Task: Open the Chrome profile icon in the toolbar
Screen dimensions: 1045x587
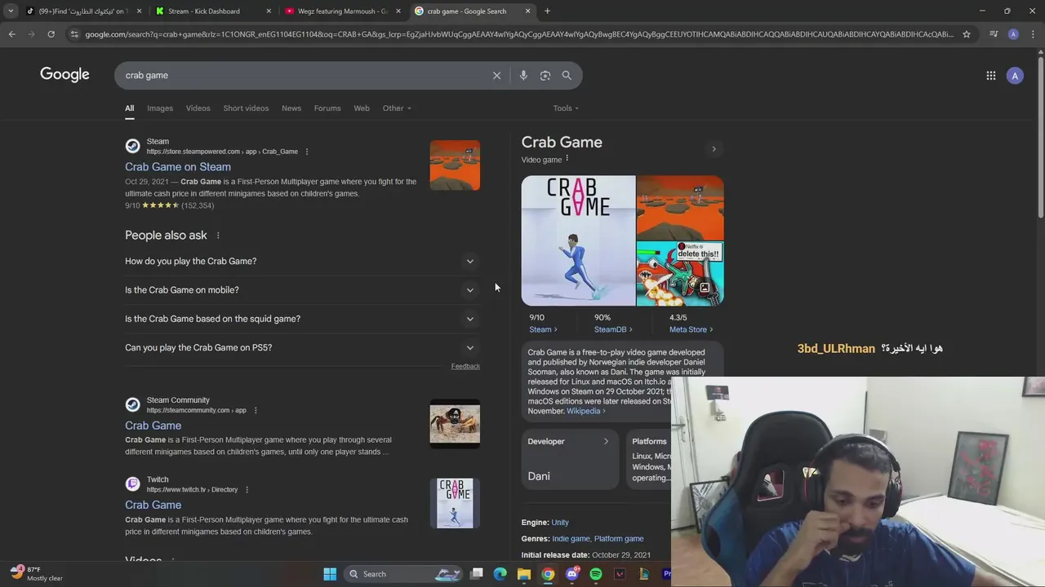Action: point(1013,34)
